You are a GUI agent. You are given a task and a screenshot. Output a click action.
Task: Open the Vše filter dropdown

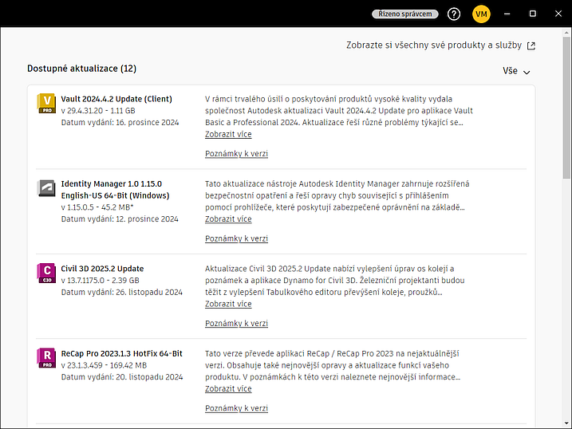(516, 71)
